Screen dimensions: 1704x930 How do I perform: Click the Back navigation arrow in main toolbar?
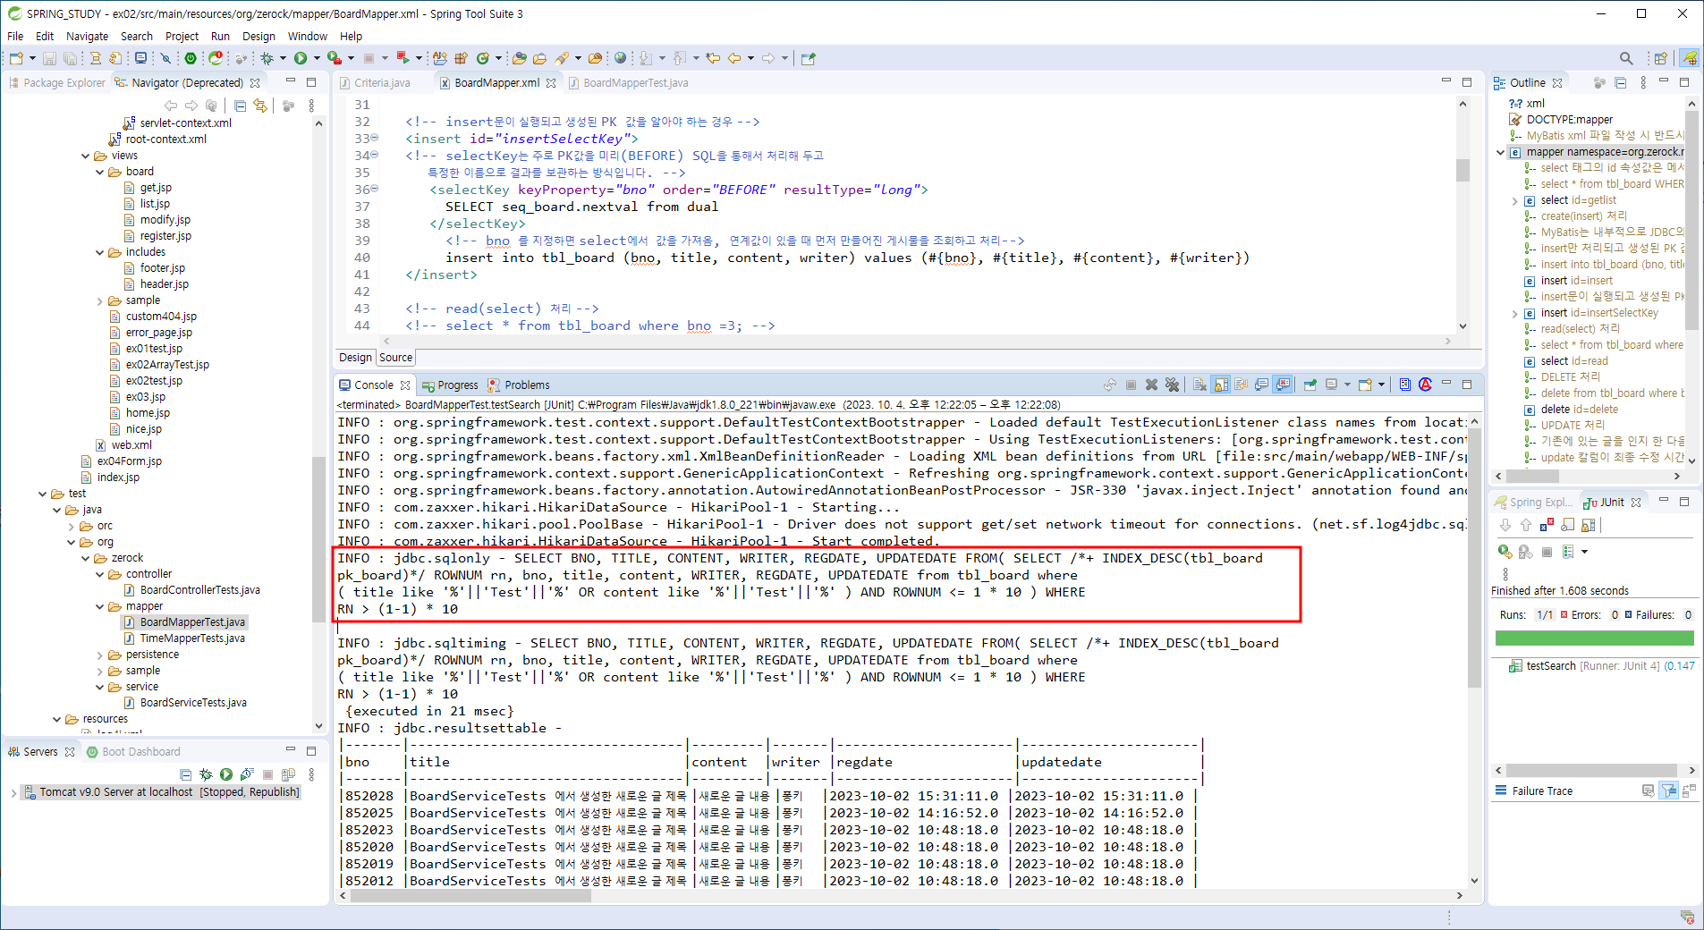[733, 58]
